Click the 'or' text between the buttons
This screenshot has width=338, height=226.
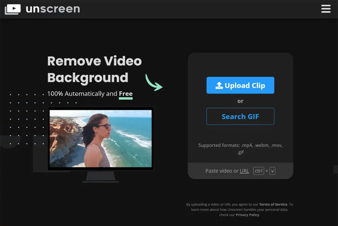(x=240, y=101)
